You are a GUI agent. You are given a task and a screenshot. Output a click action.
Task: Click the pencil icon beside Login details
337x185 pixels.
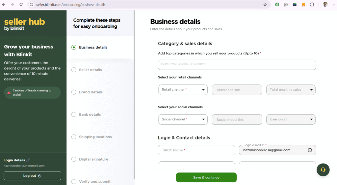tap(28, 160)
